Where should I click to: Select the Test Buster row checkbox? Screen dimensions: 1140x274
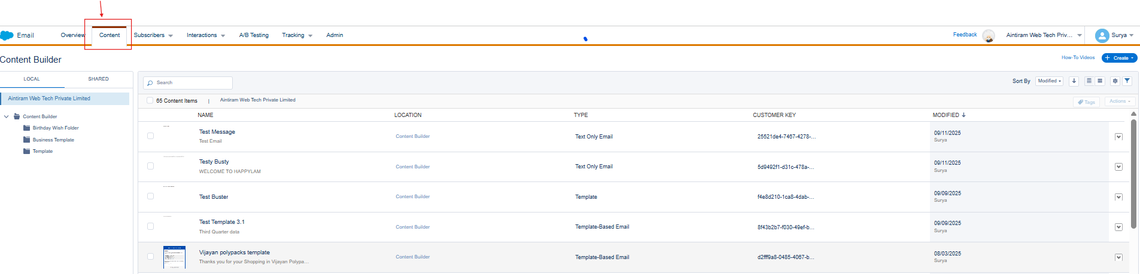point(150,196)
